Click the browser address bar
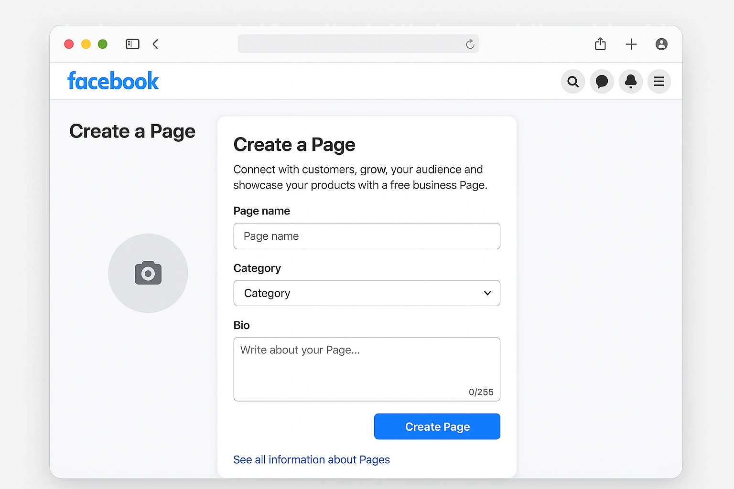 click(x=351, y=44)
